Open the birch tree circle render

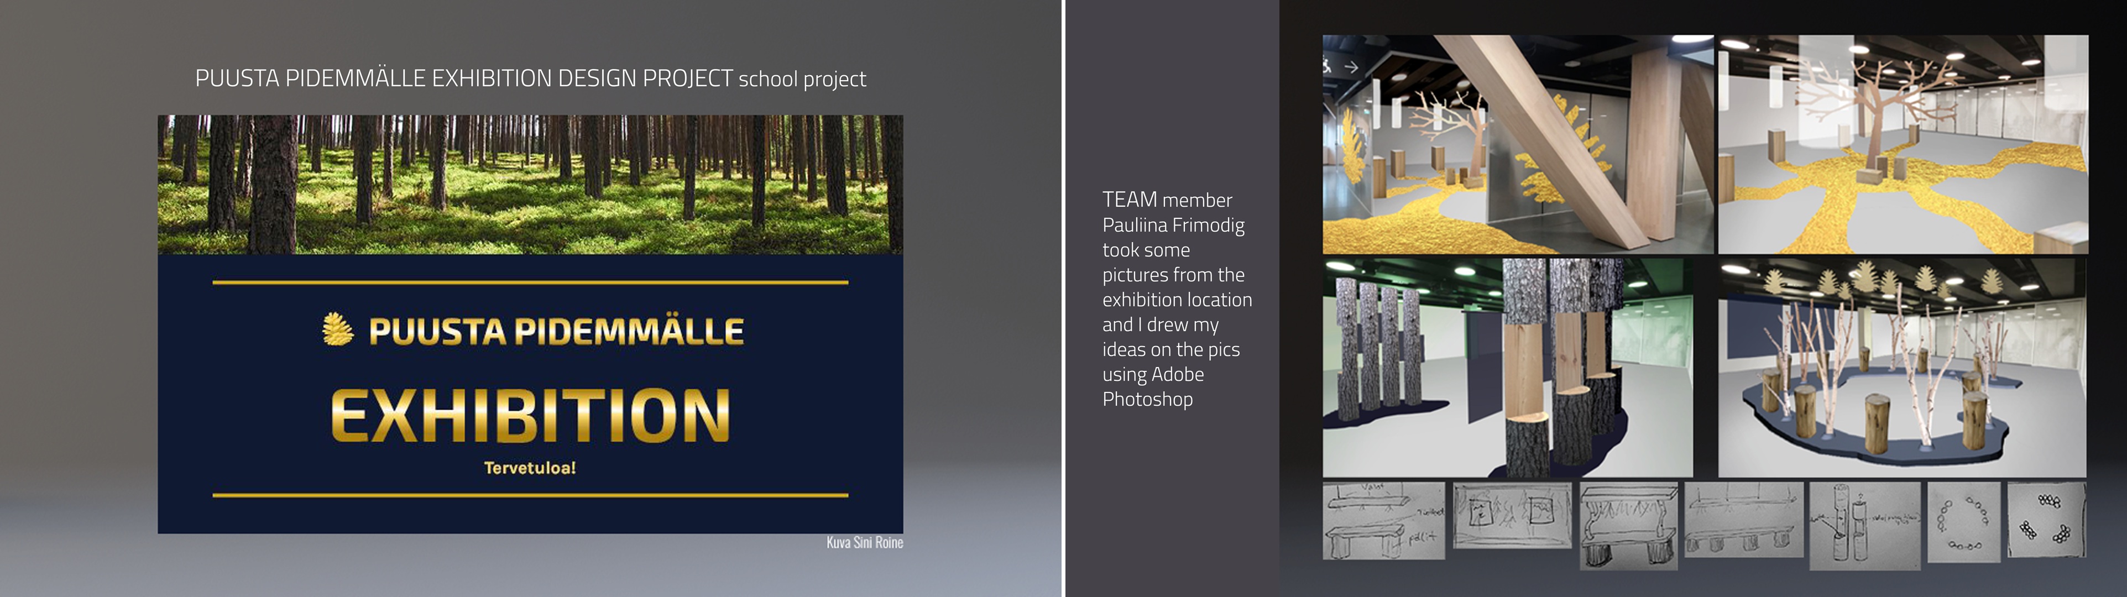click(x=1901, y=368)
